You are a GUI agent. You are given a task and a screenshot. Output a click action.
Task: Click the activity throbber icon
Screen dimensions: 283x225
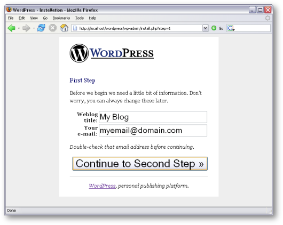tap(268, 18)
